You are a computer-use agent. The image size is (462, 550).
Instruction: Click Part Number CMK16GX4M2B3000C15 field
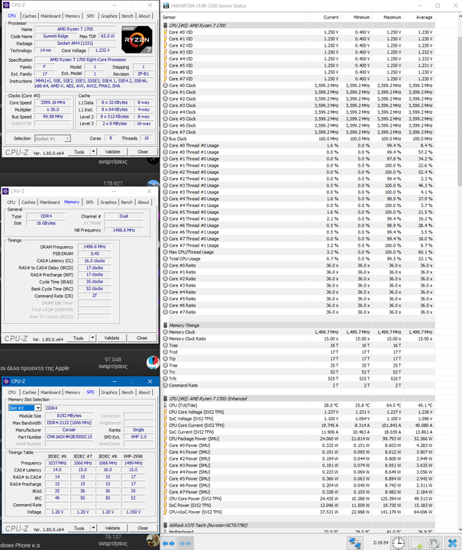(69, 437)
